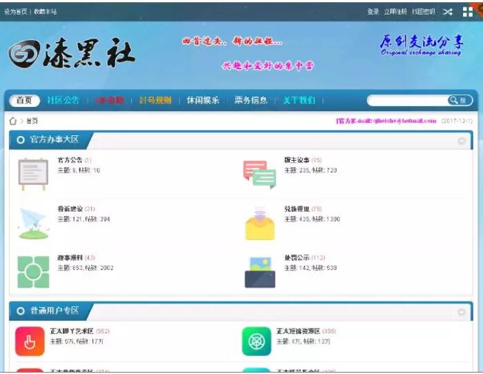Open the four-square grid icon at top right
The height and width of the screenshot is (374, 483).
(468, 12)
